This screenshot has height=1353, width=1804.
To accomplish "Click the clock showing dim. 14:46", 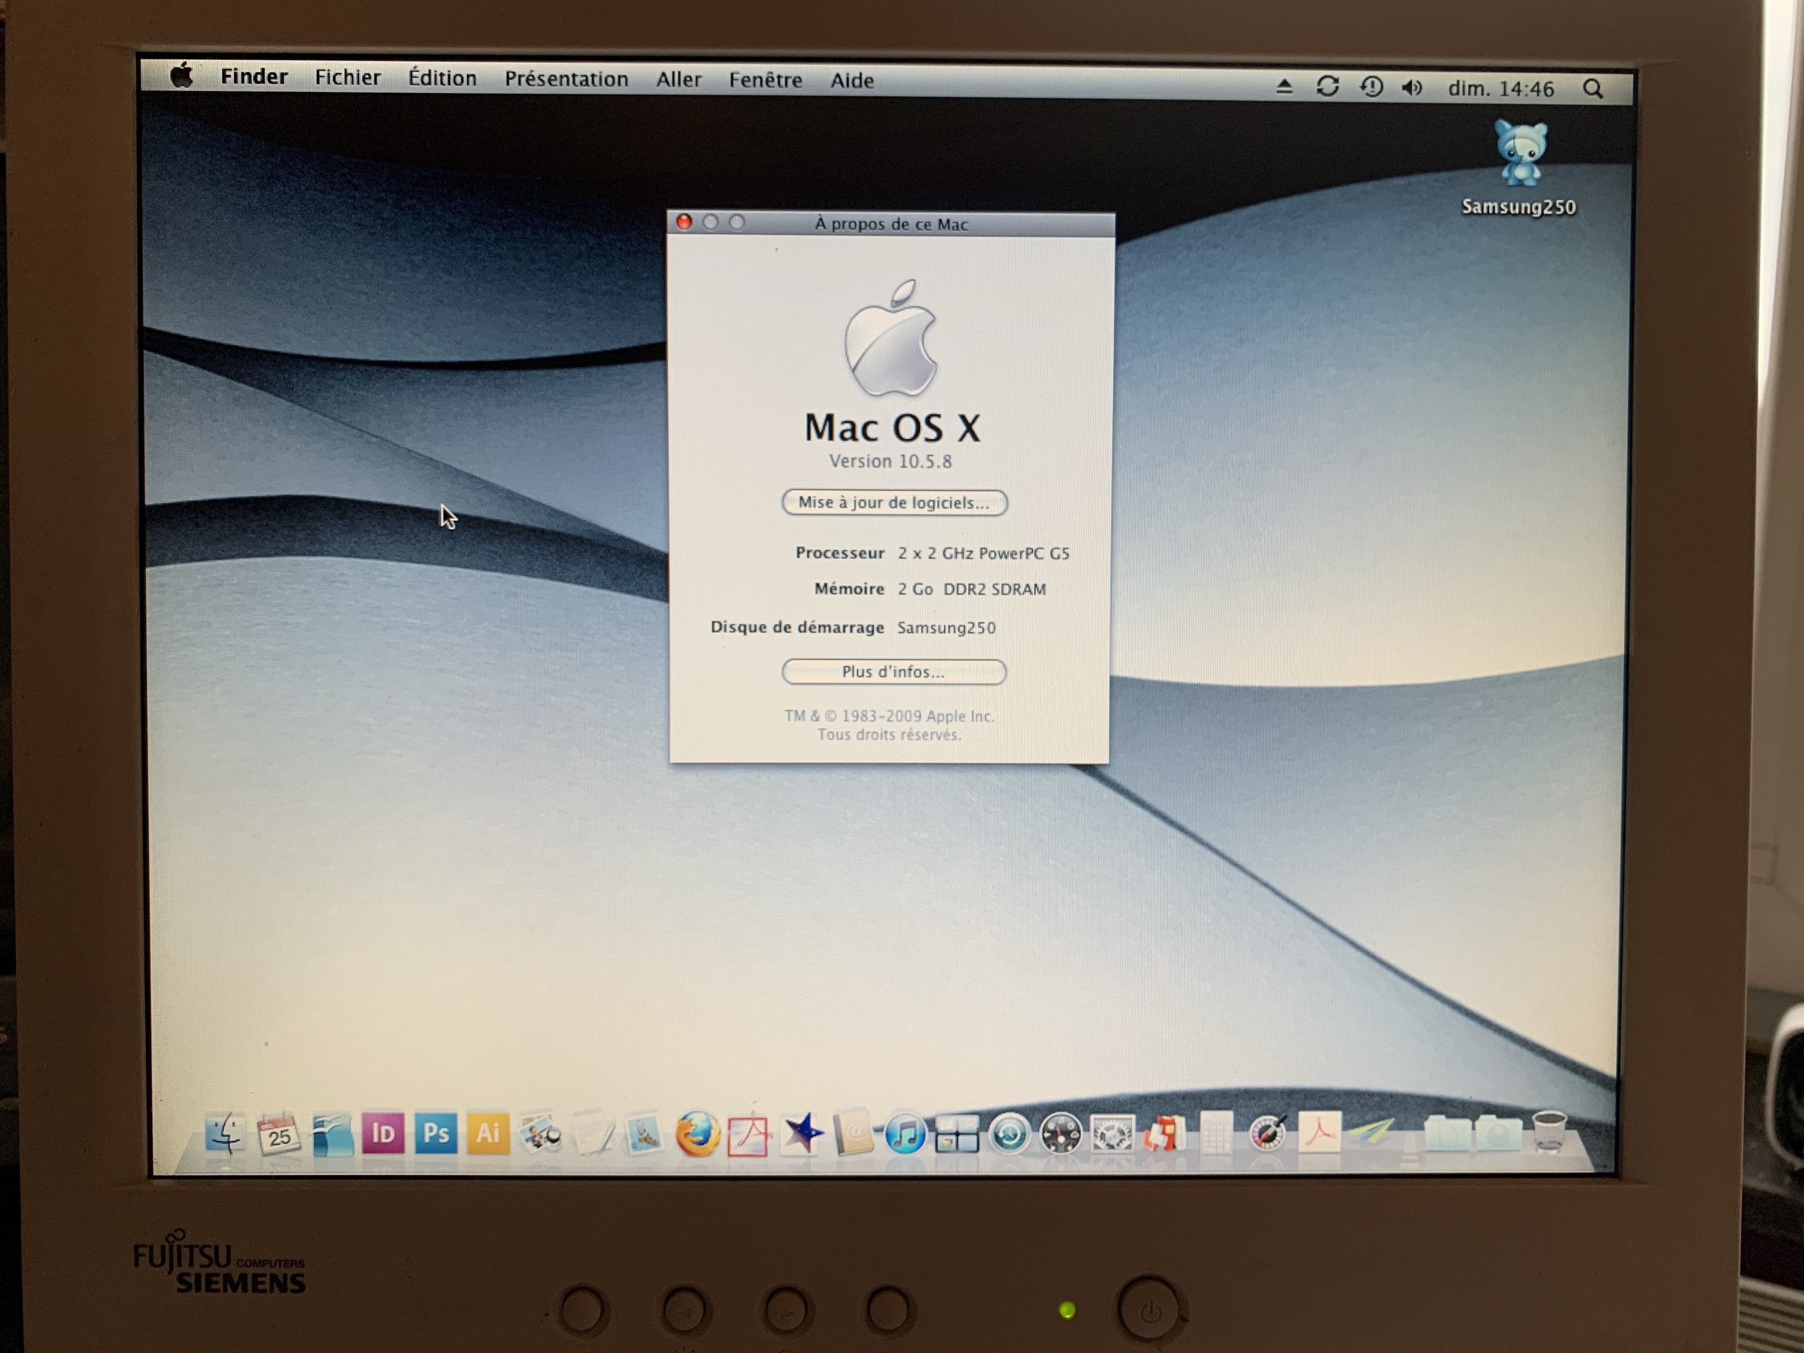I will pos(1501,88).
